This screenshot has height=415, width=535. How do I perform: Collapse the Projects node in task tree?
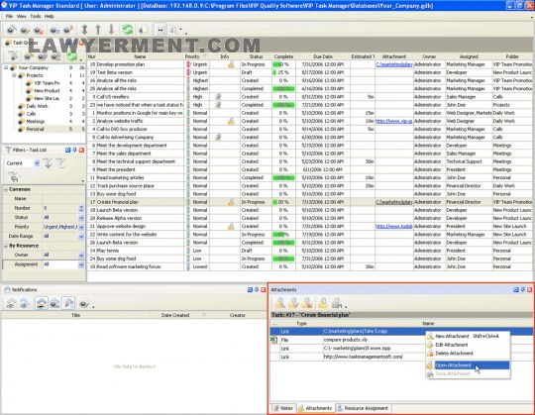pos(14,75)
